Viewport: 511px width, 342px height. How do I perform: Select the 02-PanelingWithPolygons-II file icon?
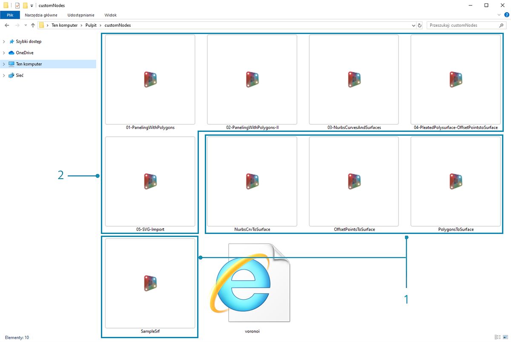252,80
